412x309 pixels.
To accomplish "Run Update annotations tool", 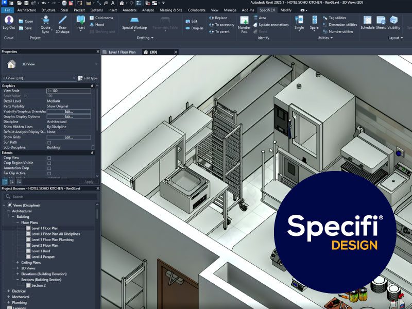I will point(271,25).
